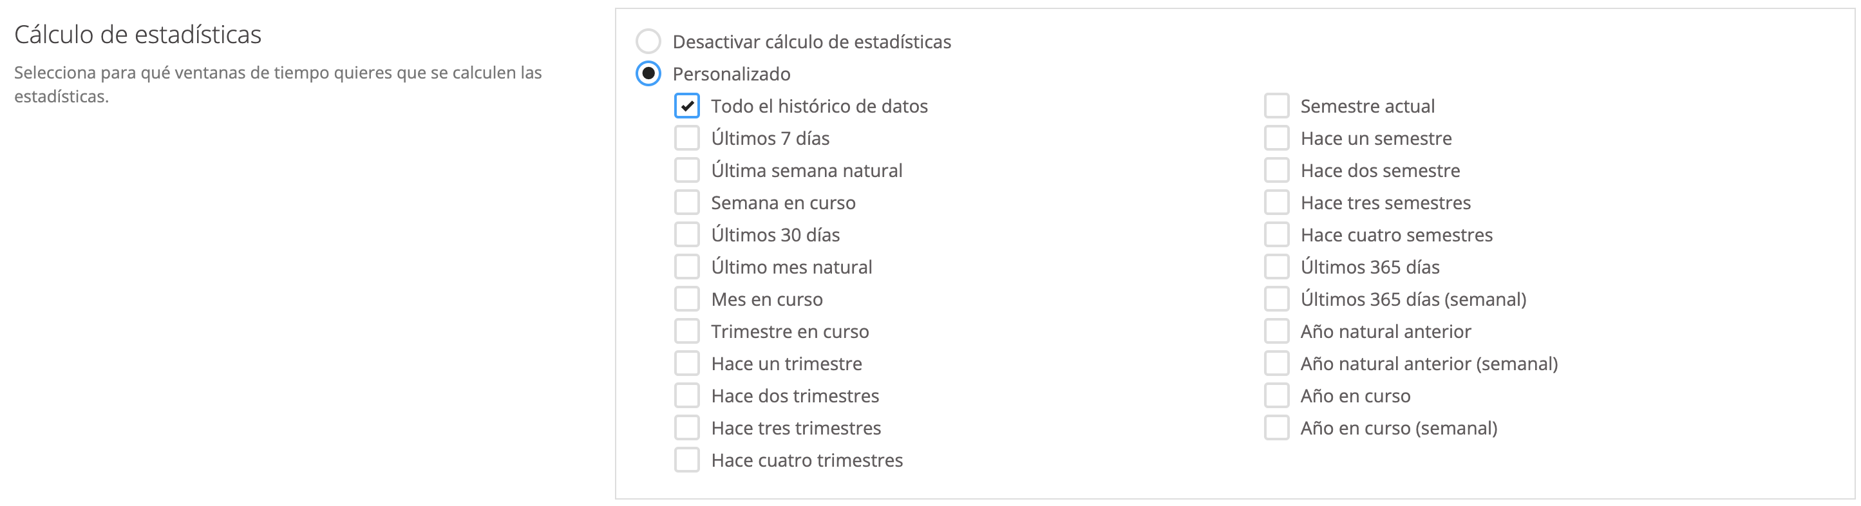Screen dimensions: 1861x506
Task: Check 'Hace un semestre' box
Action: coord(1276,138)
